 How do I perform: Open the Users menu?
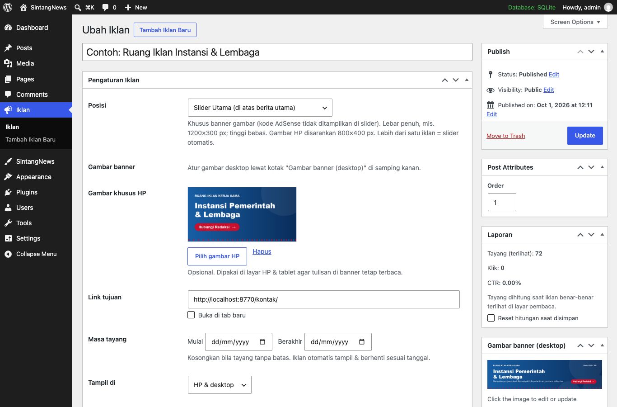click(36, 208)
